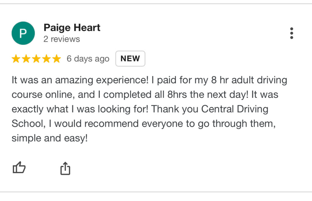The width and height of the screenshot is (312, 201).
Task: Click the NEW badge
Action: tap(130, 59)
